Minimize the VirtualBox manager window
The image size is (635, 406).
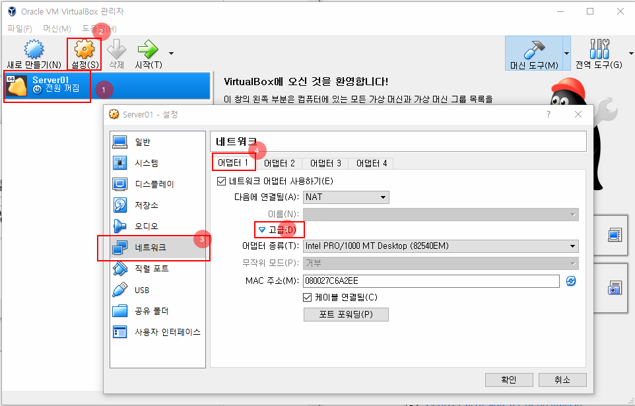click(x=560, y=11)
